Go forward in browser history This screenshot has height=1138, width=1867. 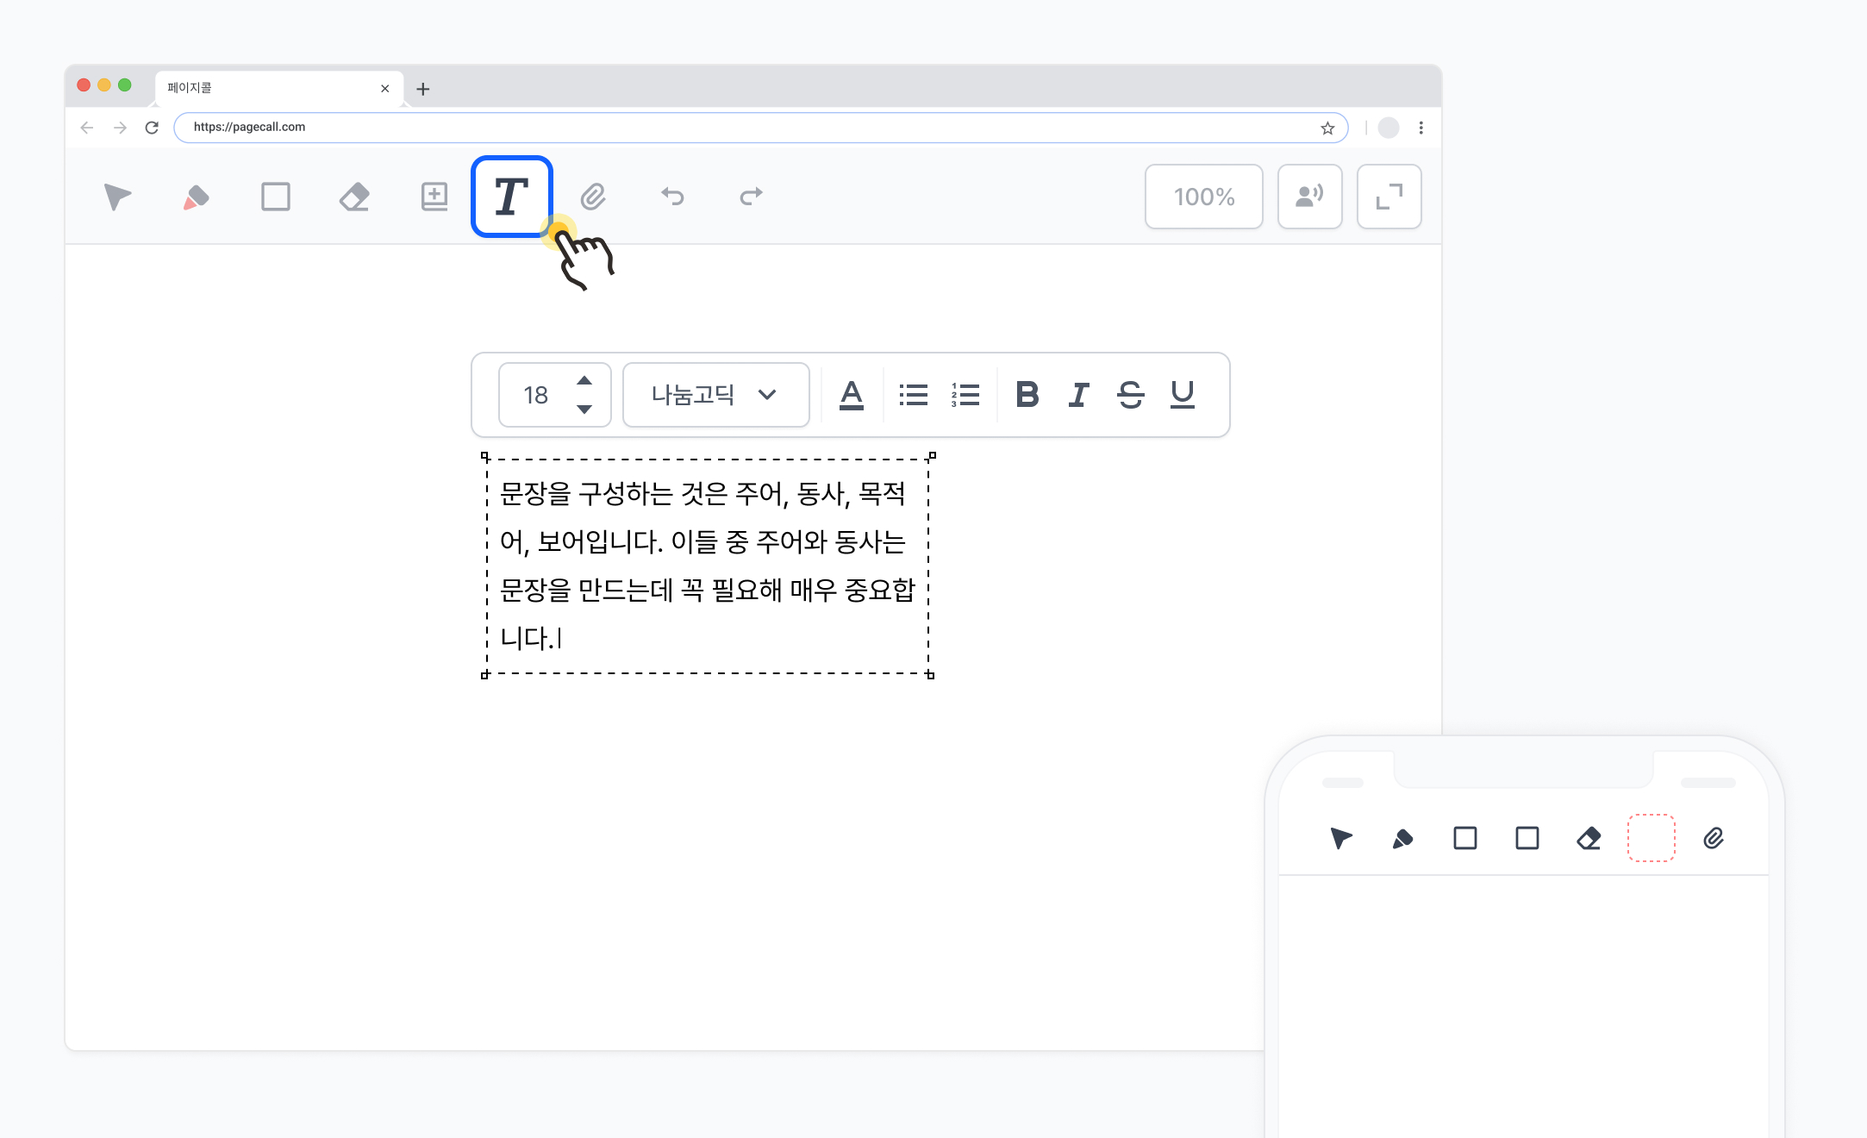click(x=120, y=128)
